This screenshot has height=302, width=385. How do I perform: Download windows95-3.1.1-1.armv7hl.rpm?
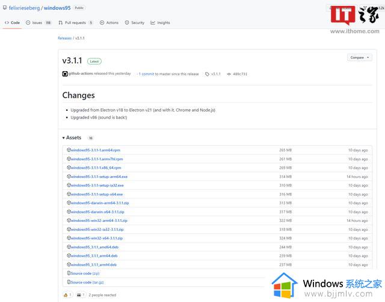(x=97, y=159)
